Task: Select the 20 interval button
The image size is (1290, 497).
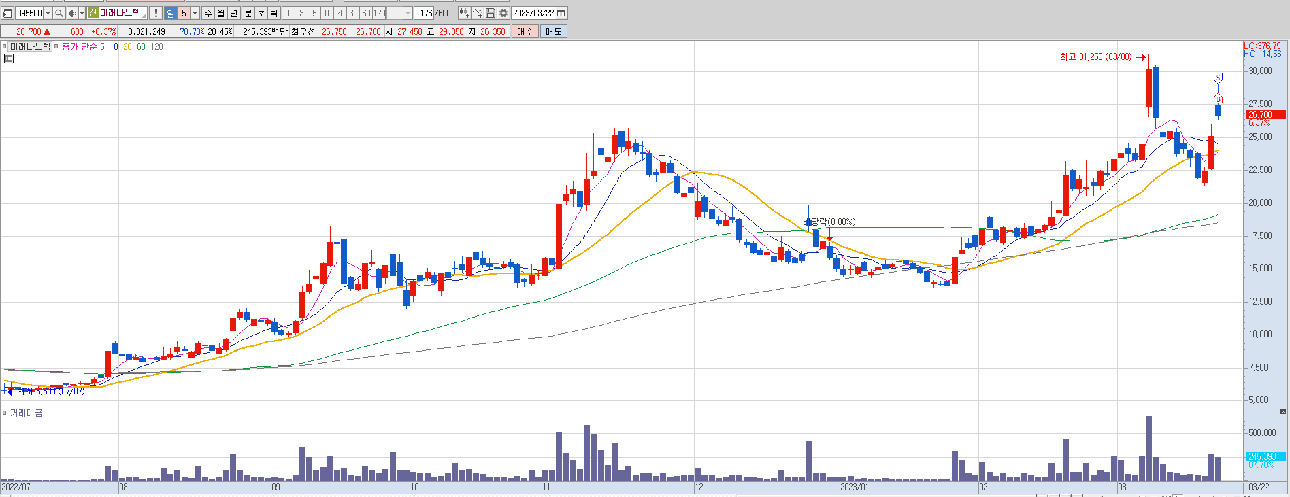Action: click(x=340, y=13)
